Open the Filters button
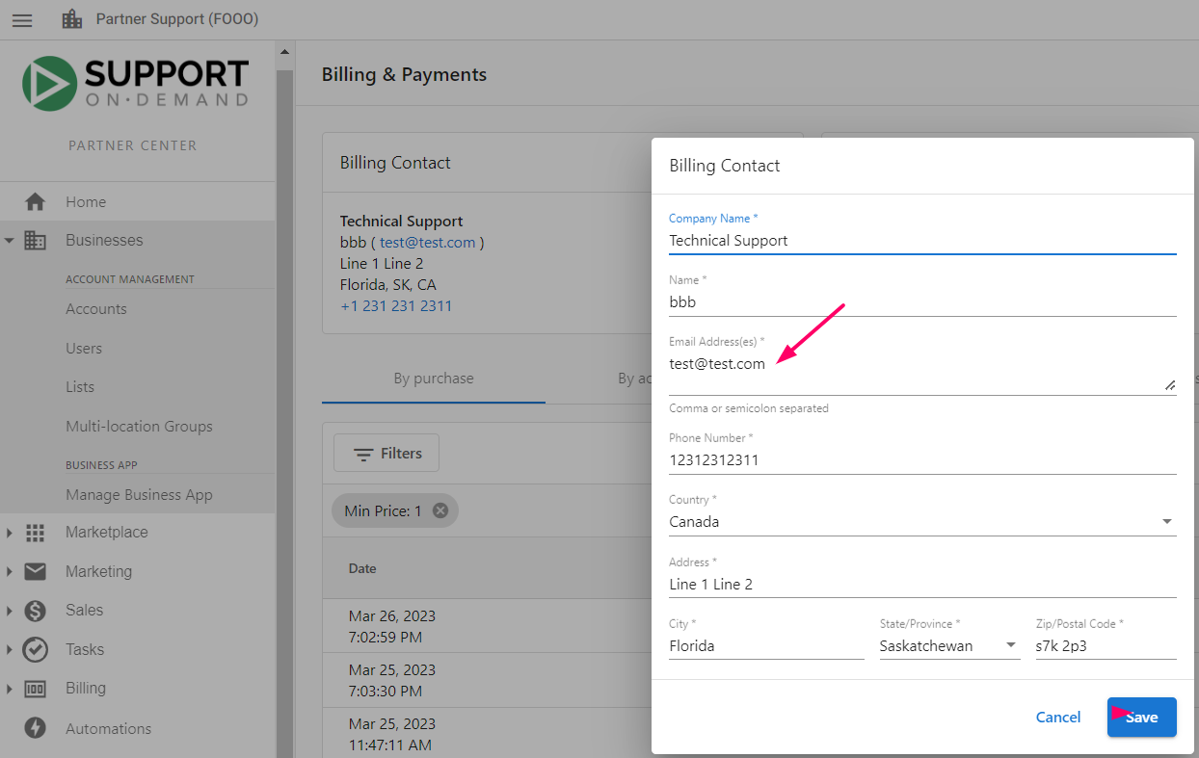 [386, 453]
